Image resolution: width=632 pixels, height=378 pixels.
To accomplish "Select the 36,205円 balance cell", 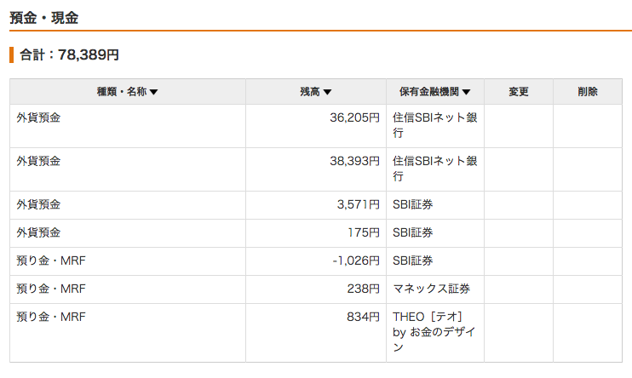I will click(316, 126).
